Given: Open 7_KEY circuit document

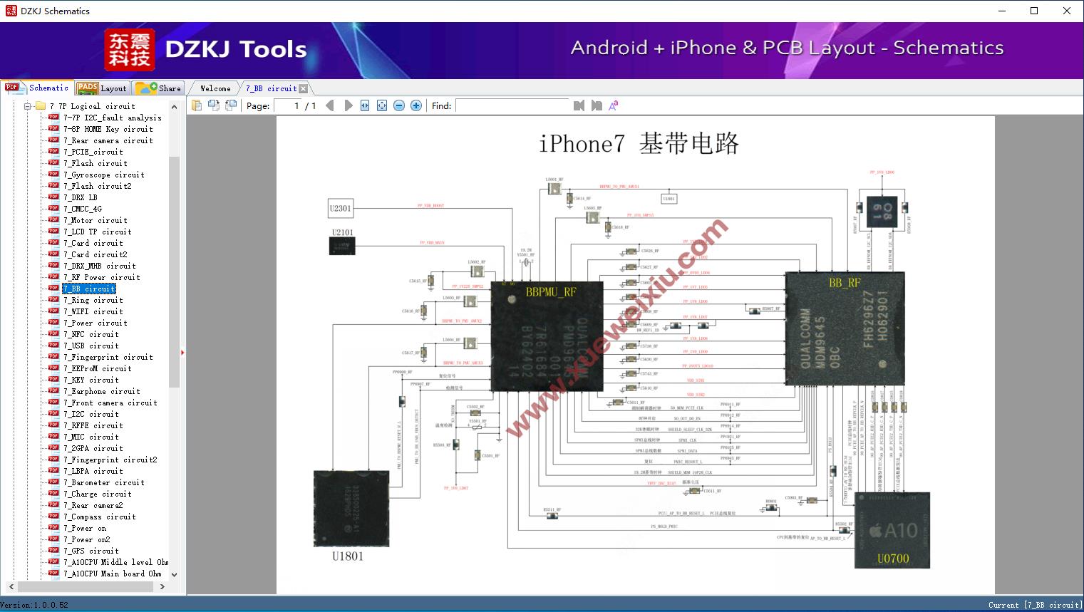Looking at the screenshot, I should (x=91, y=380).
